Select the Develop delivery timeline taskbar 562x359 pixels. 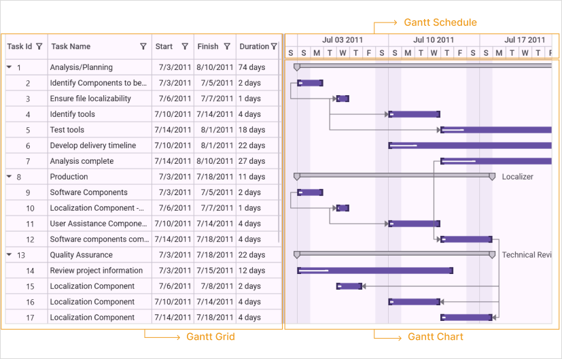click(470, 146)
